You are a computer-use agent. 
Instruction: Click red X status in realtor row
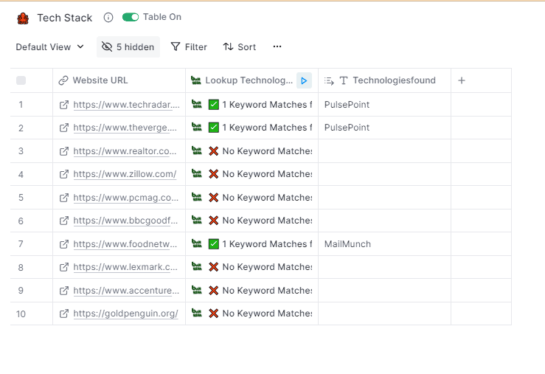(213, 151)
